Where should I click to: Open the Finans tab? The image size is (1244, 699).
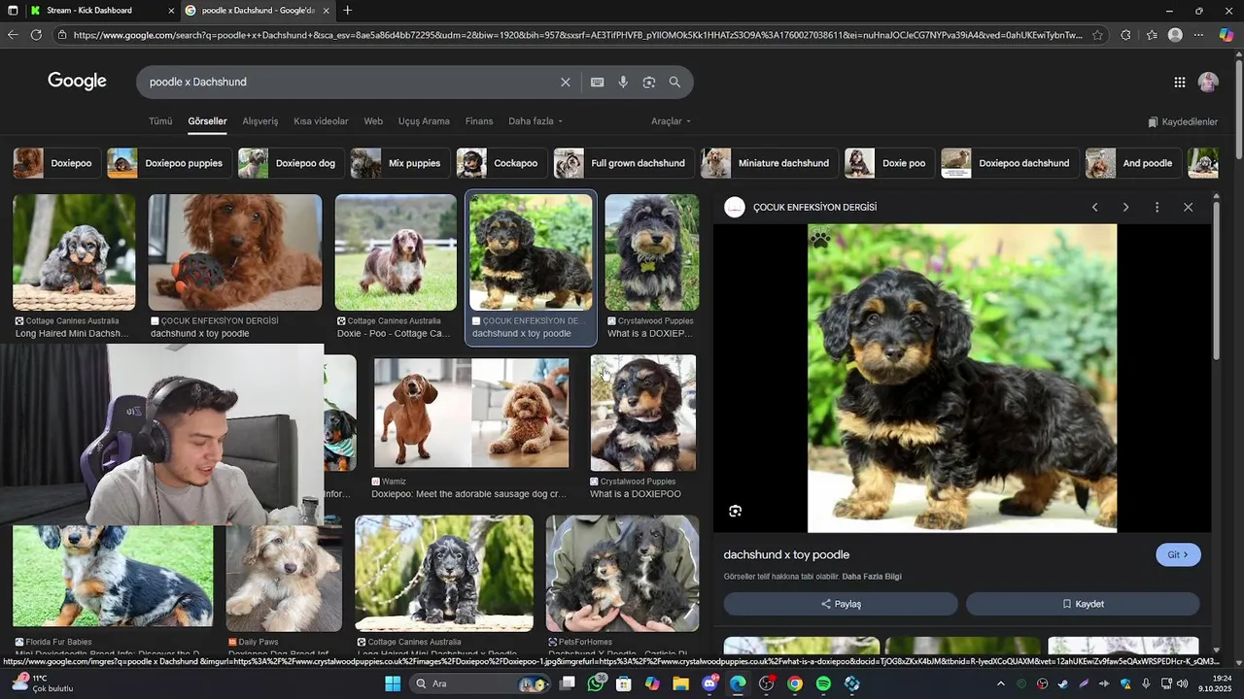(x=479, y=121)
